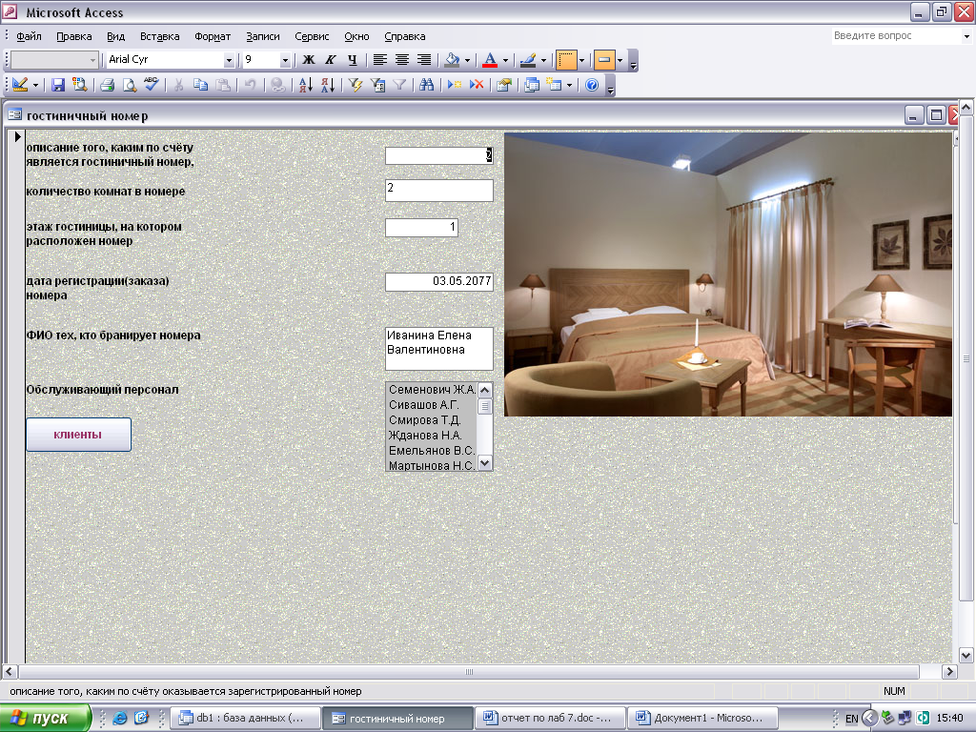Image resolution: width=976 pixels, height=732 pixels.
Task: Click the special effect button
Action: pyautogui.click(x=603, y=60)
